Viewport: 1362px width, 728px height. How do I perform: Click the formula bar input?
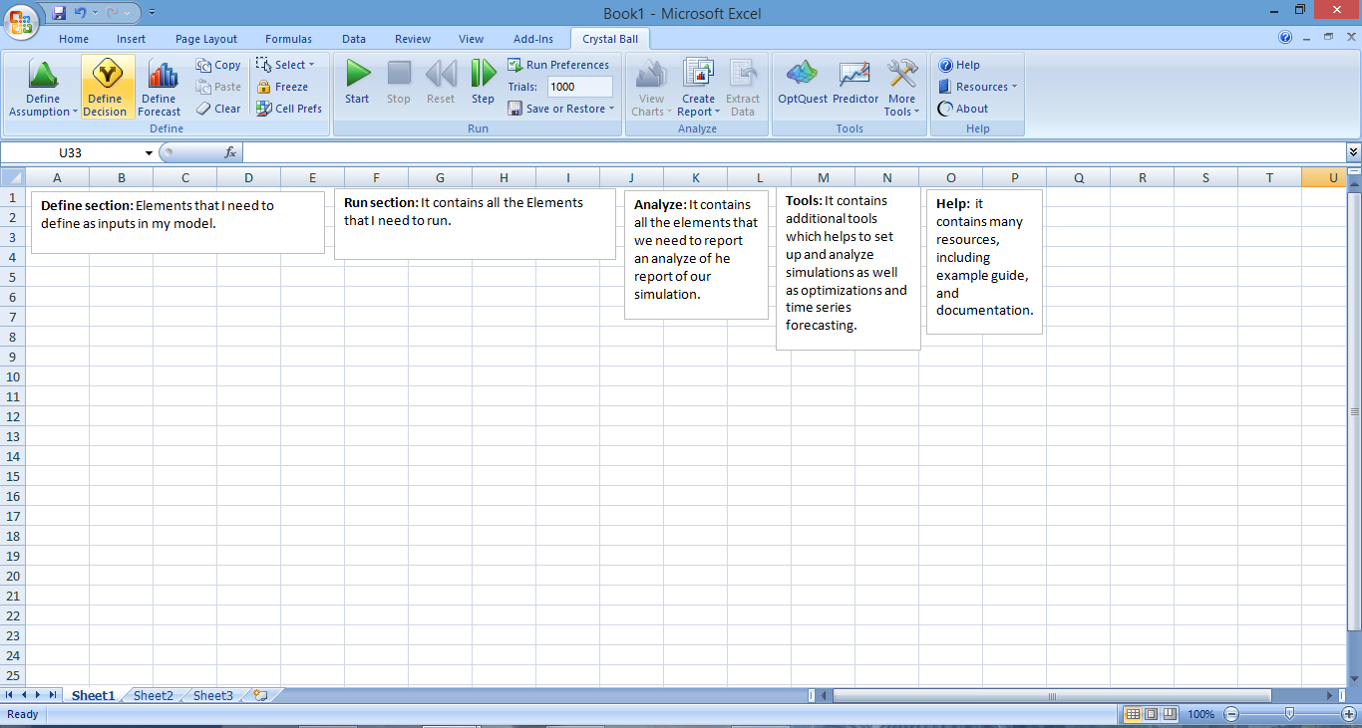[793, 152]
